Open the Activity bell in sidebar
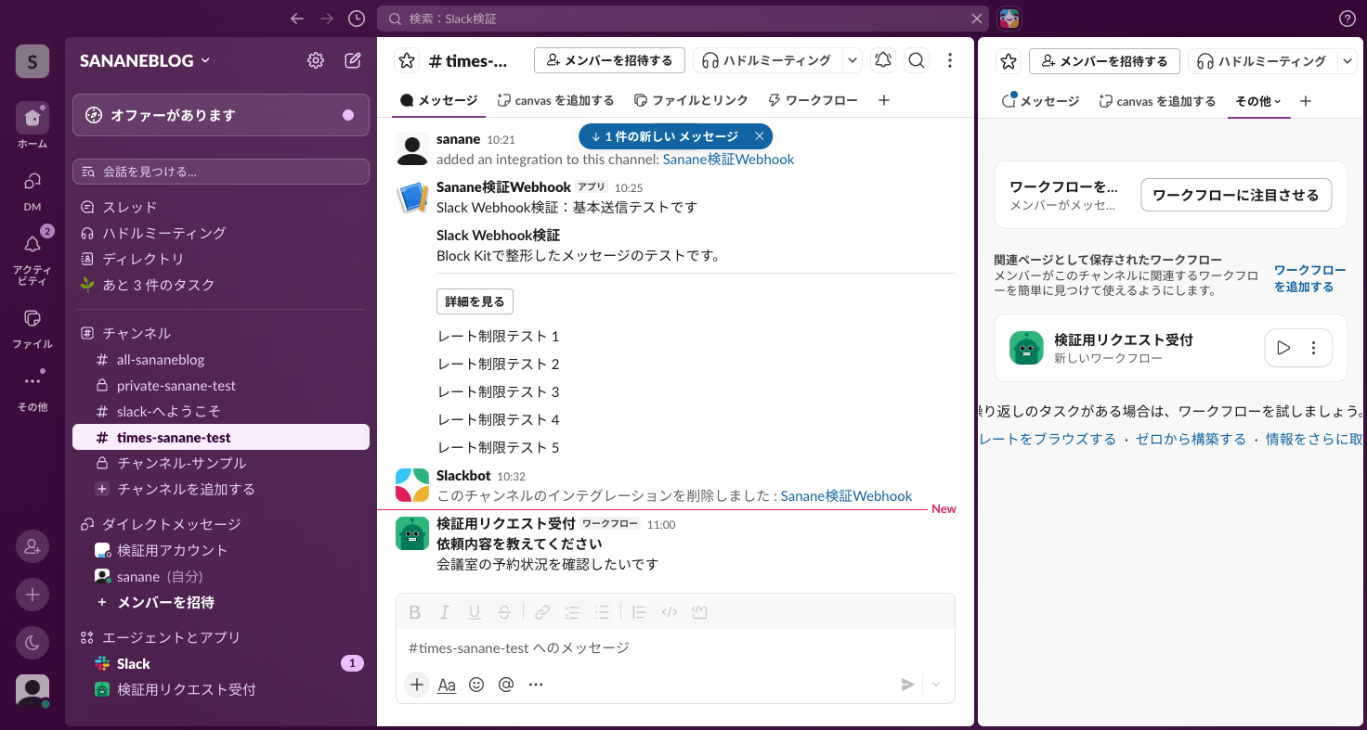Image resolution: width=1367 pixels, height=730 pixels. pyautogui.click(x=33, y=245)
